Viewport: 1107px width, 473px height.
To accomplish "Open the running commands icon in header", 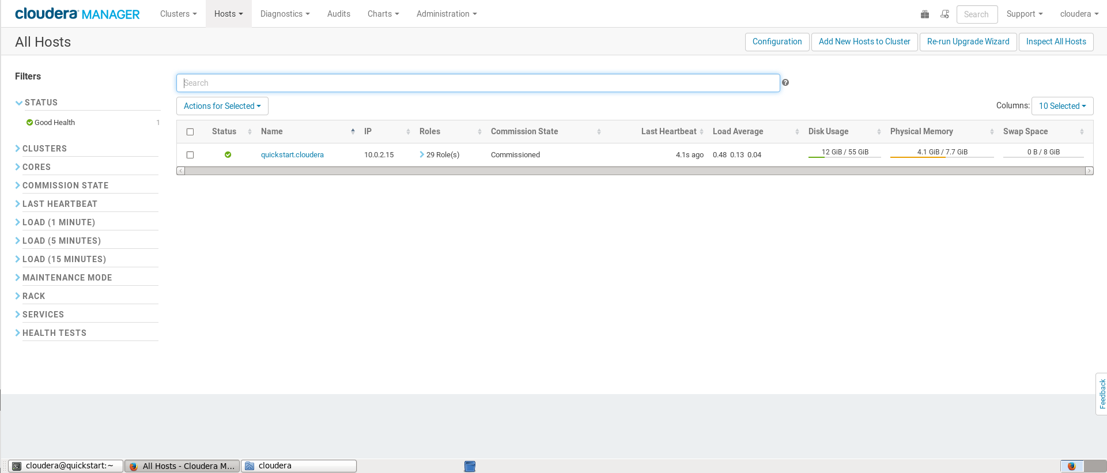I will pos(945,14).
